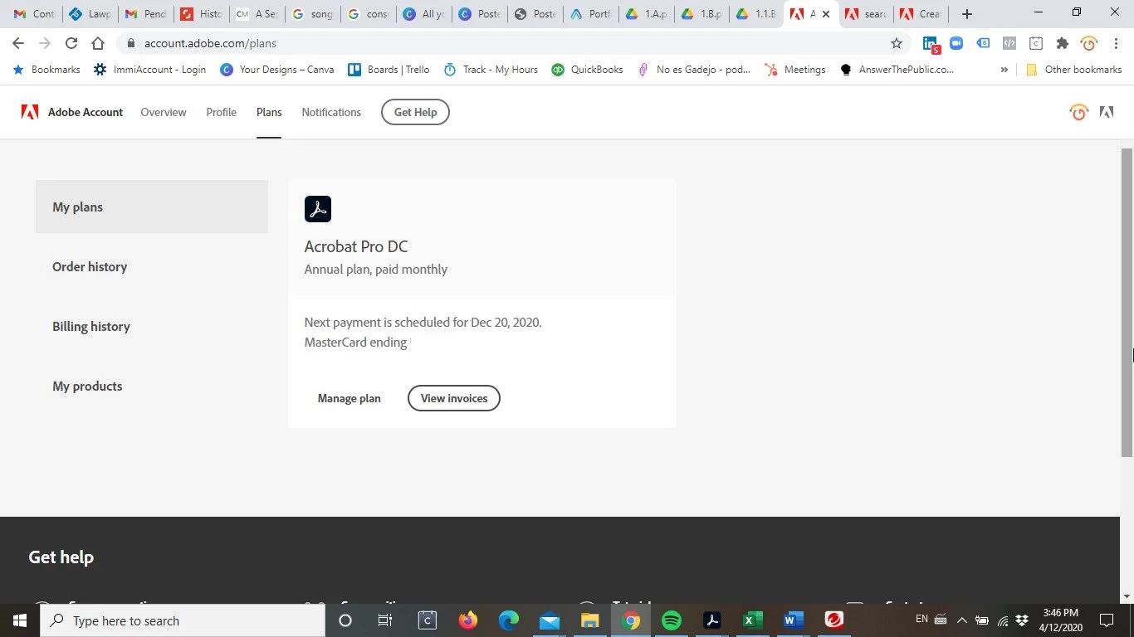
Task: Select My plans in the sidebar
Action: click(x=152, y=207)
